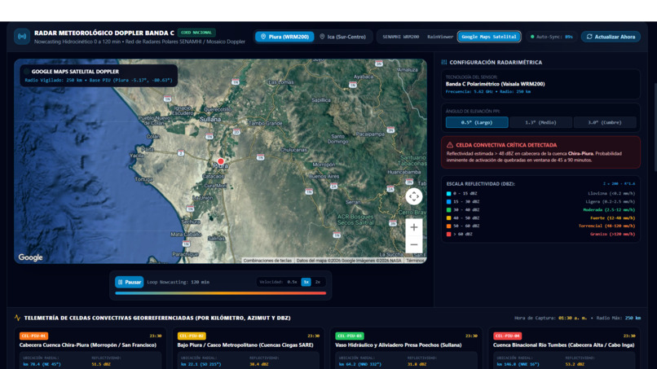Click Banda C Polarimétrico sensor text
The image size is (657, 369).
coord(496,84)
